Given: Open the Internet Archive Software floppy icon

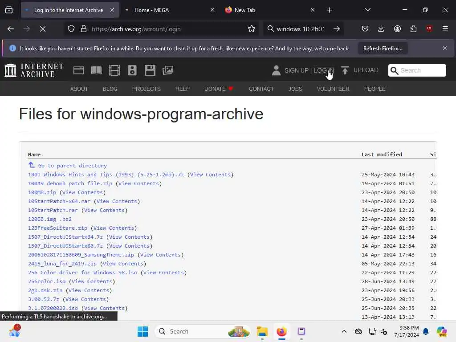Looking at the screenshot, I should [150, 70].
